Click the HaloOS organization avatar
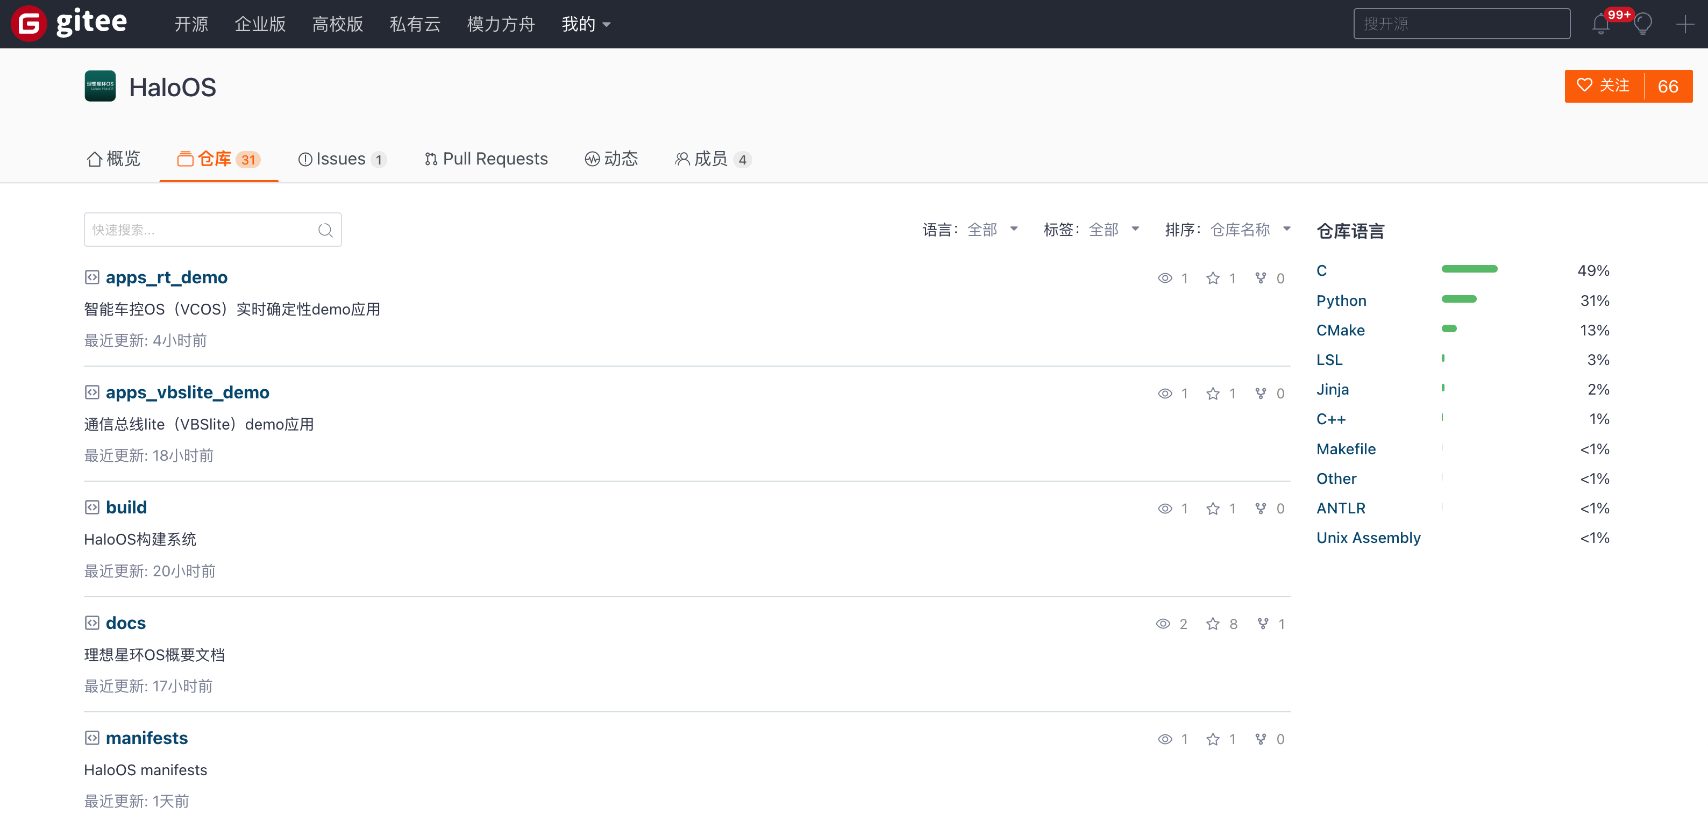The height and width of the screenshot is (815, 1708). (100, 86)
